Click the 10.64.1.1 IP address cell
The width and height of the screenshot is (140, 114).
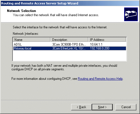click(96, 44)
